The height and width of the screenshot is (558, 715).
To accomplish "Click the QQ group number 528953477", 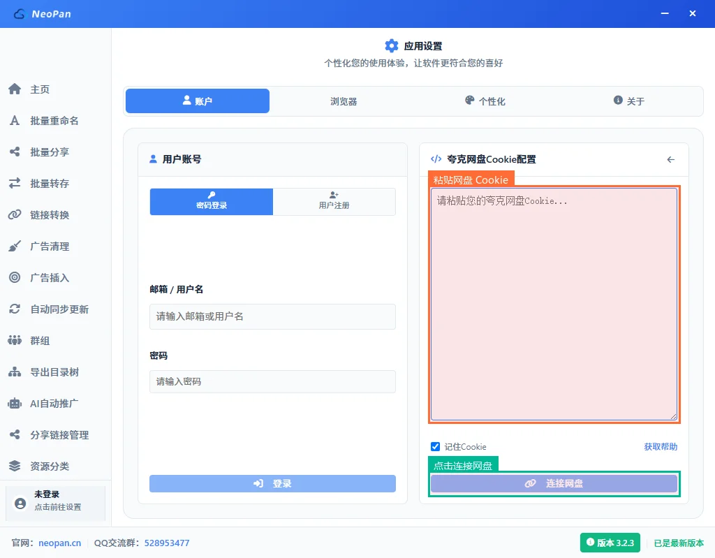I will pos(167,543).
